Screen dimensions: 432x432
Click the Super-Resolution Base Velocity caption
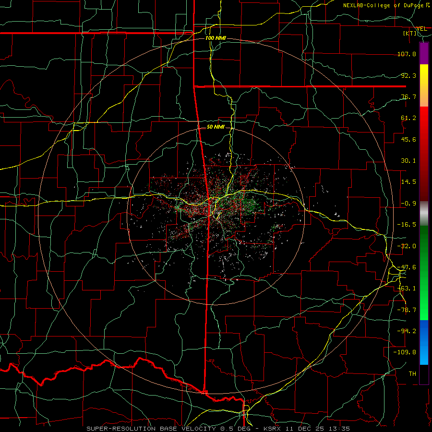tap(218, 429)
